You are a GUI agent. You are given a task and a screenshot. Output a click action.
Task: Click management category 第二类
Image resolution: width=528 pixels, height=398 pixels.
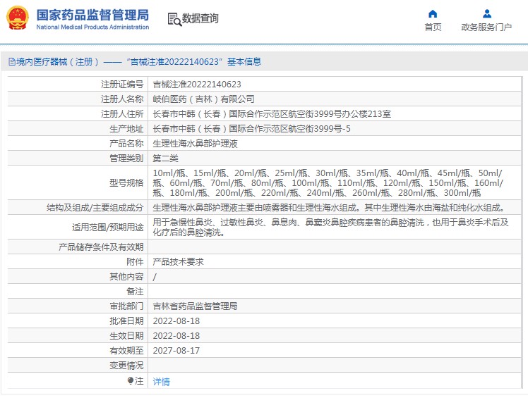click(165, 158)
